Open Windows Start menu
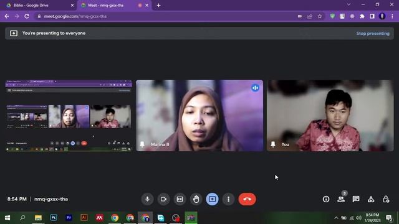The image size is (399, 224). coord(7,218)
